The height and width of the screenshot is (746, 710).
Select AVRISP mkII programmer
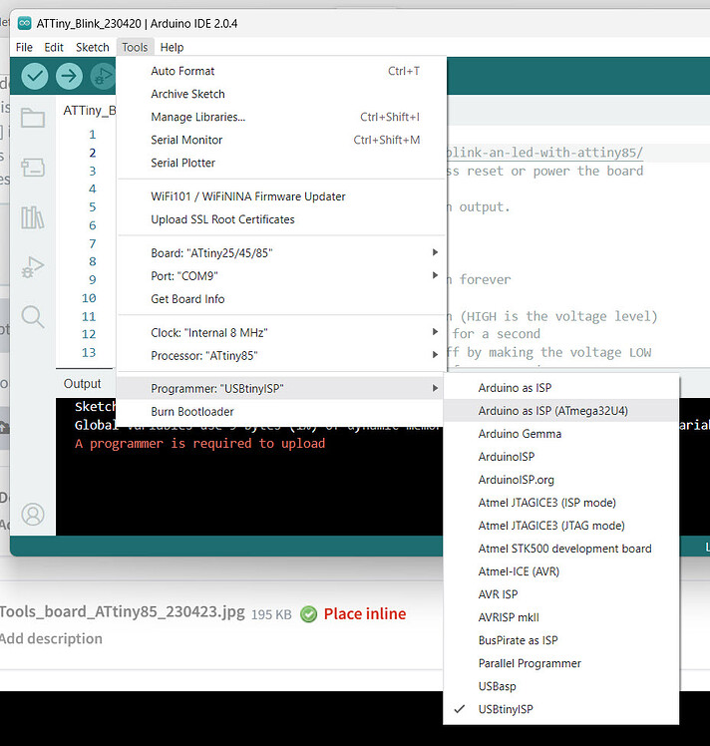tap(561, 617)
